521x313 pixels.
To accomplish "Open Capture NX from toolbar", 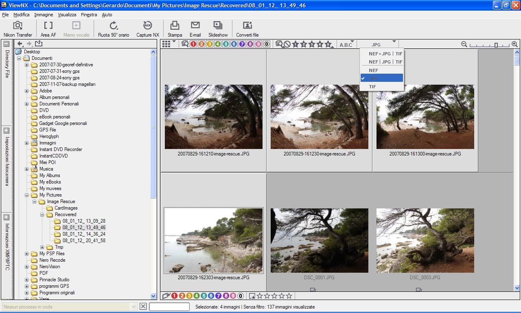I will click(x=147, y=26).
